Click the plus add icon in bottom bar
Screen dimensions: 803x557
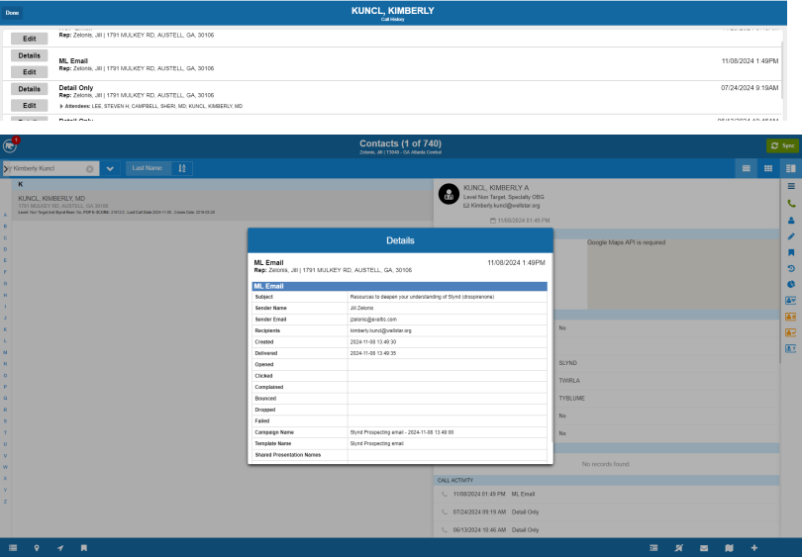point(753,548)
